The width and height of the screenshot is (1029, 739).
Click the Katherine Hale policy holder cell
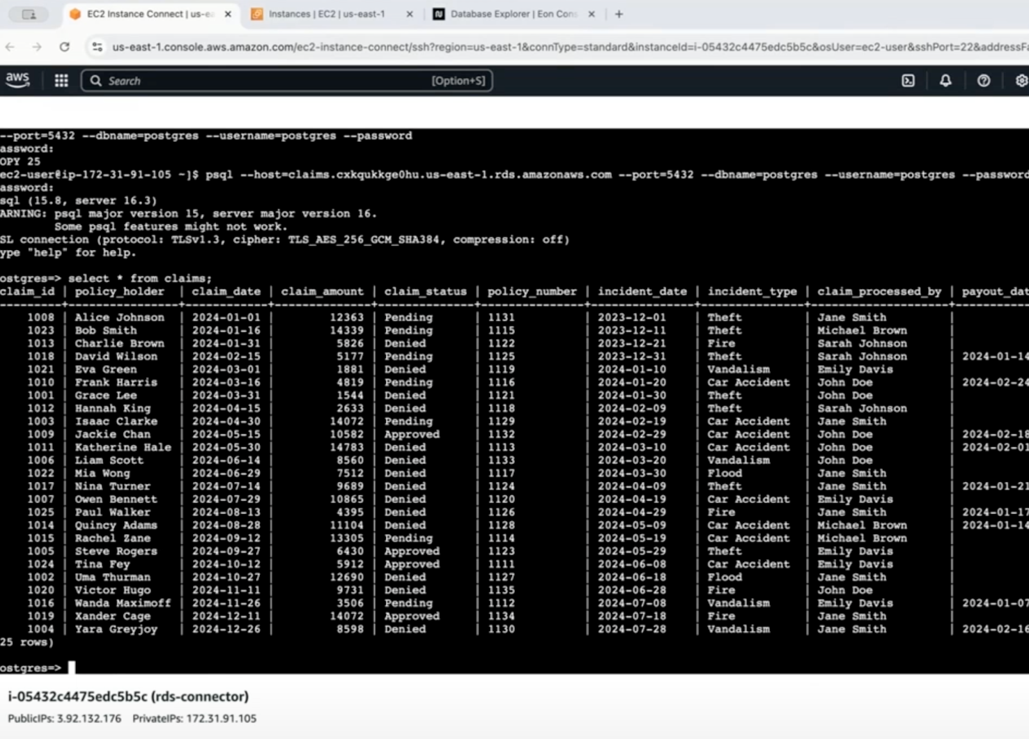pos(123,447)
